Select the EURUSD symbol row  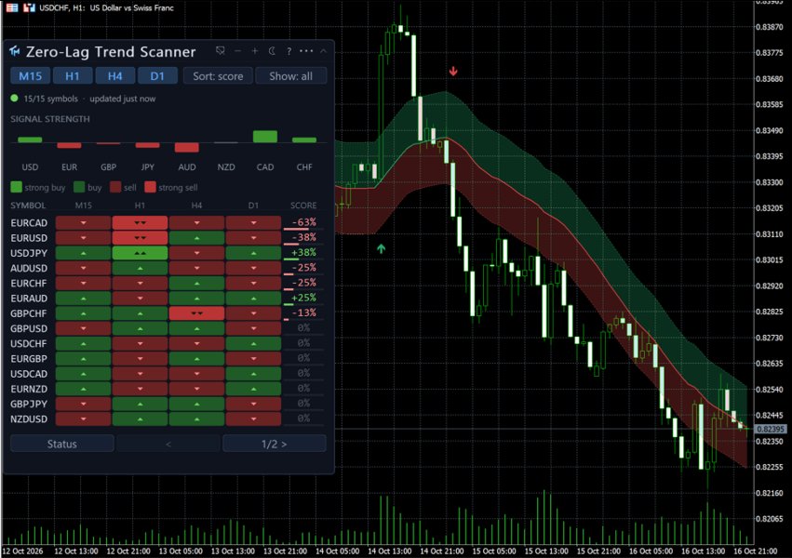tap(168, 238)
